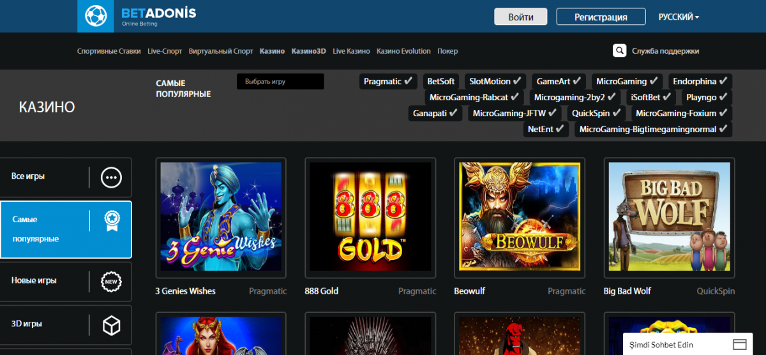Open the Live Казино section
Screen dimensions: 766x355
(351, 51)
